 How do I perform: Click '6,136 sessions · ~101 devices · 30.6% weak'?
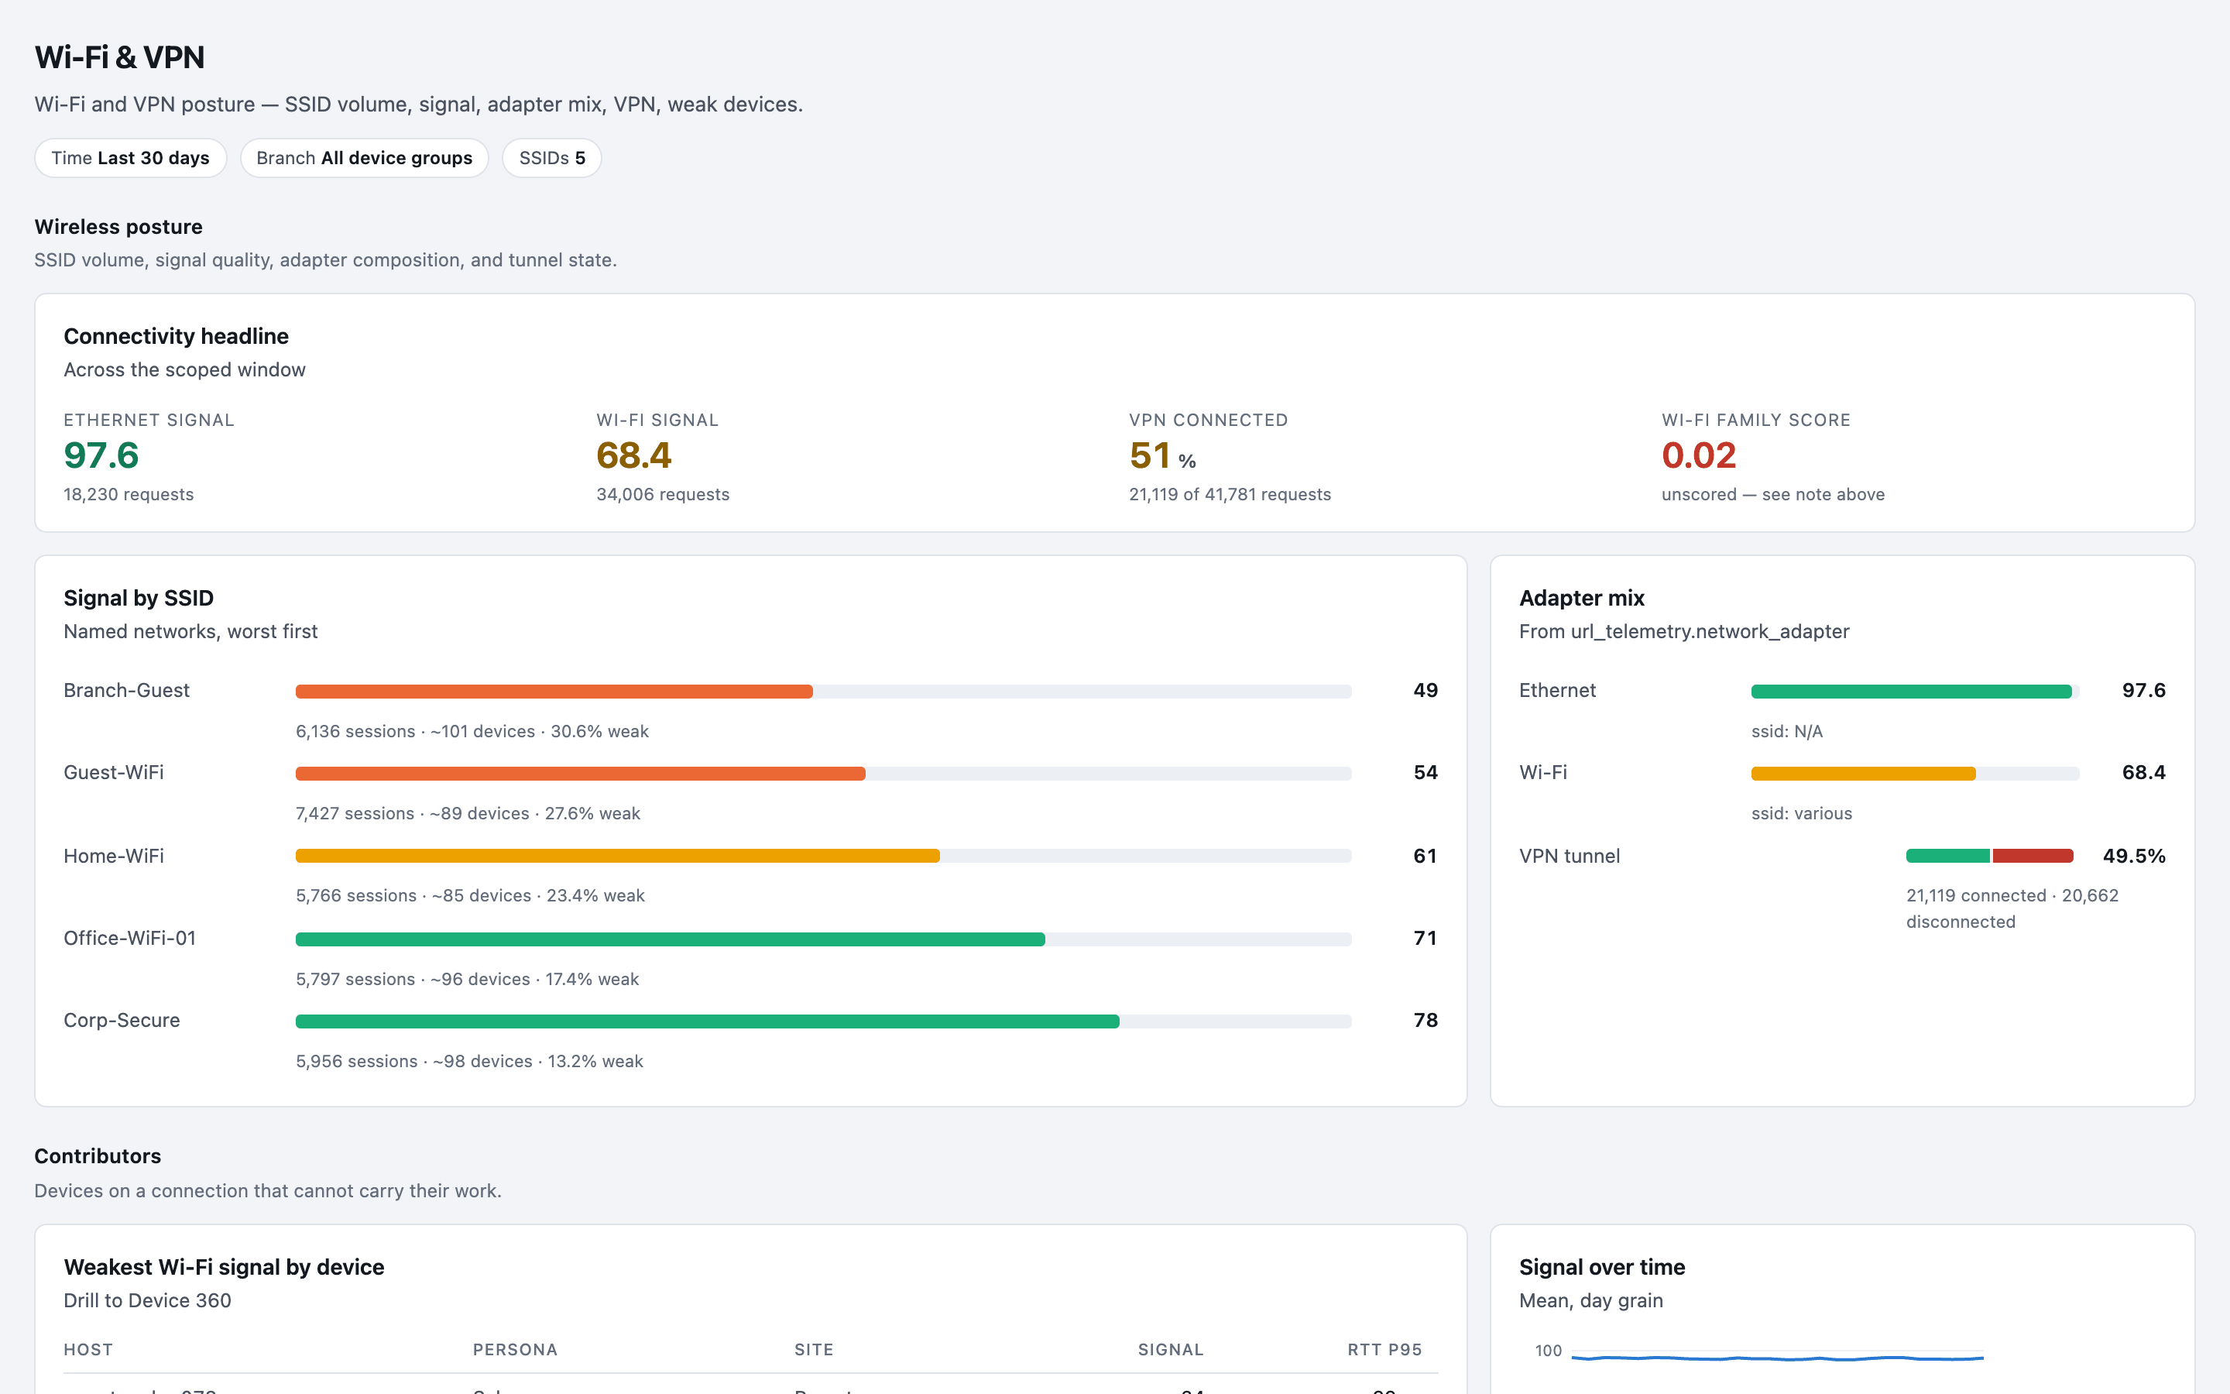click(472, 731)
